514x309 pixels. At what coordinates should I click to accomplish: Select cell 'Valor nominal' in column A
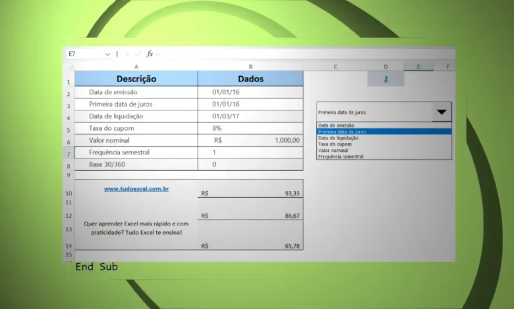[x=136, y=140]
